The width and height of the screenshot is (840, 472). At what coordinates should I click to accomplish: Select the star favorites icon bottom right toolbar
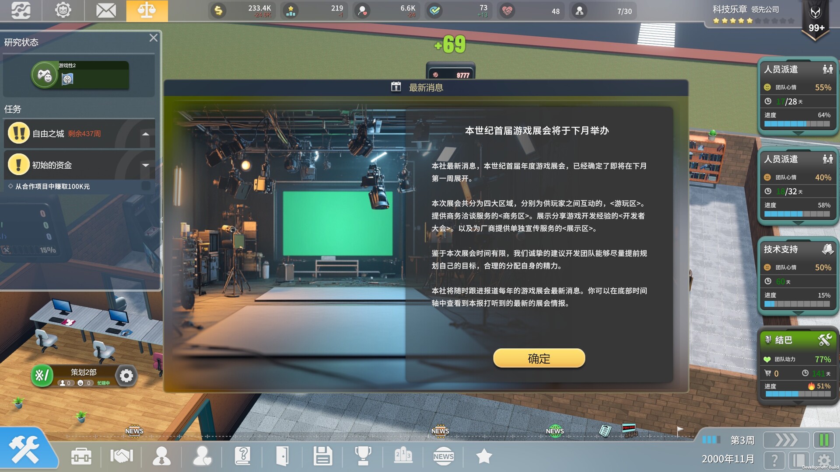(484, 456)
